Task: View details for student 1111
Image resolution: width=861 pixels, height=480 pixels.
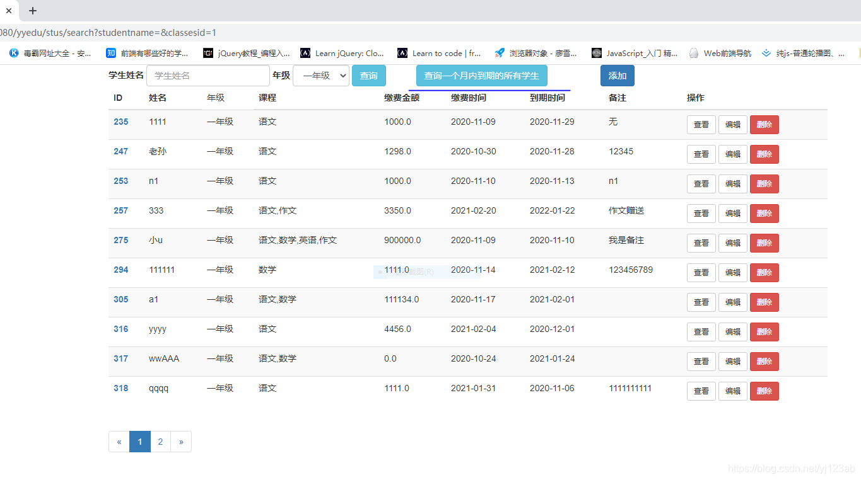Action: tap(701, 125)
